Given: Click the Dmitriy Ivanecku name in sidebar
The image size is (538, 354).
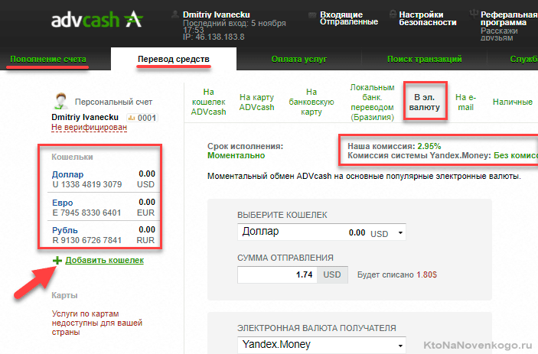Looking at the screenshot, I should [85, 117].
